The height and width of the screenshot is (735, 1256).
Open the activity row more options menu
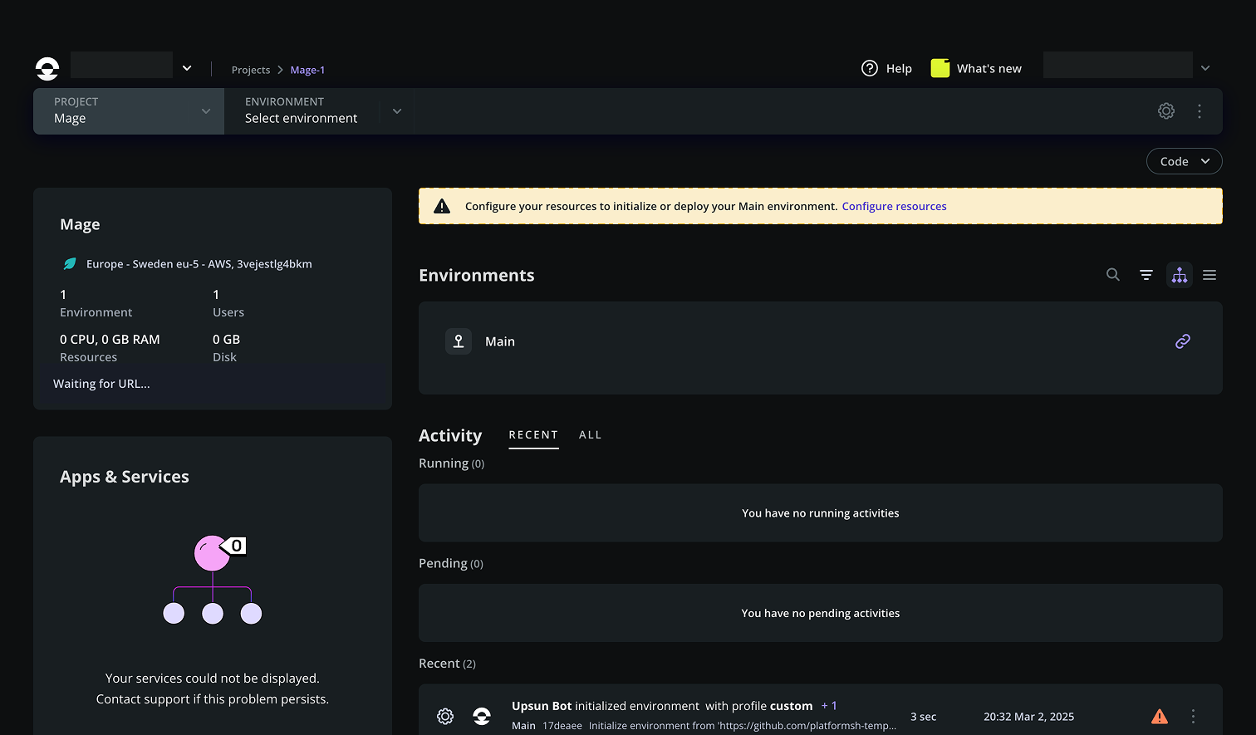pos(1193,716)
